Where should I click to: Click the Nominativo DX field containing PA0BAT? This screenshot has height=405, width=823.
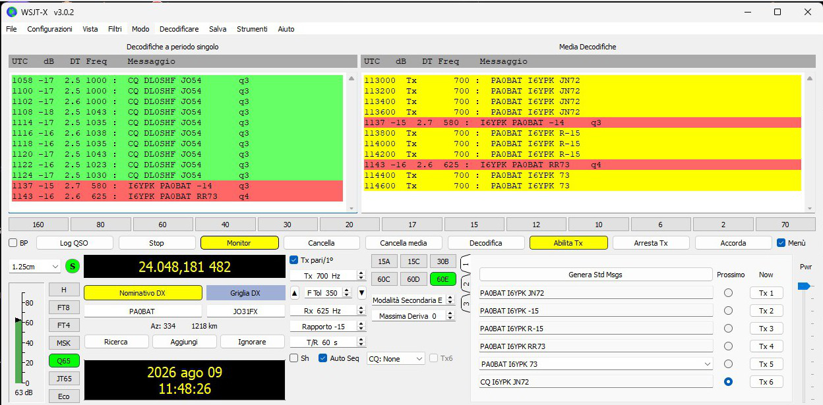click(x=142, y=311)
